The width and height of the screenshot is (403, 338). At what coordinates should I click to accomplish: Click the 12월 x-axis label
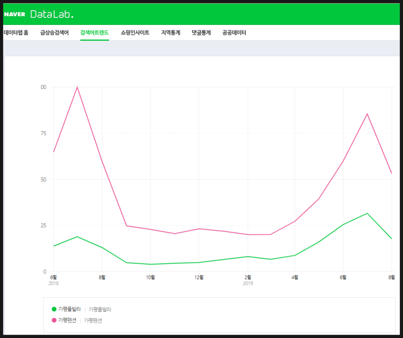click(199, 277)
